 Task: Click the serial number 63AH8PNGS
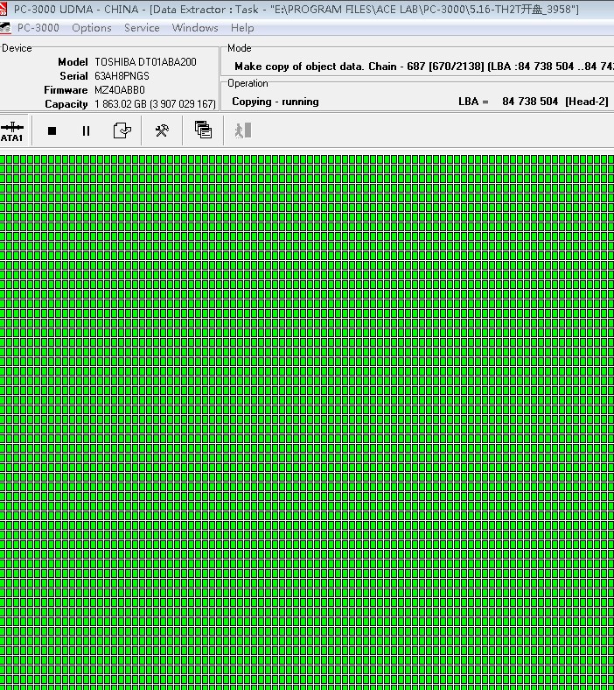pyautogui.click(x=122, y=76)
